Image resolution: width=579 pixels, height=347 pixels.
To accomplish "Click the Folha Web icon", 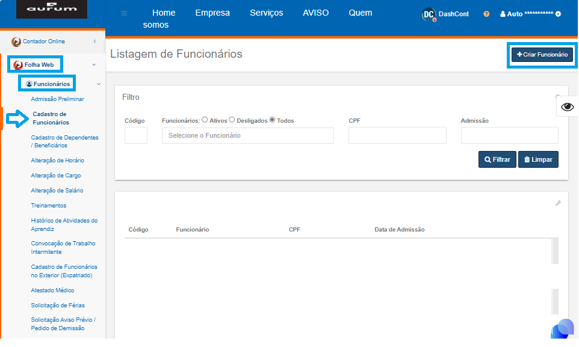I will click(x=18, y=66).
